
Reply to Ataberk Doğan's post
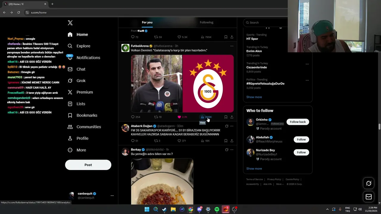(x=135, y=141)
